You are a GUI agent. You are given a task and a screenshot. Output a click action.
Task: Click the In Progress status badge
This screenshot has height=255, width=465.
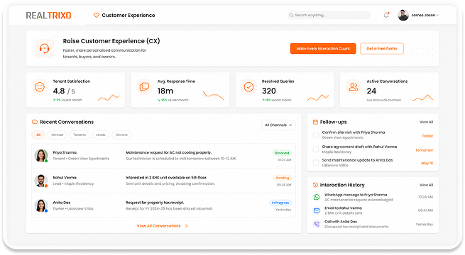[280, 203]
